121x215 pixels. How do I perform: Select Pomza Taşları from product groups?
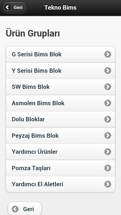[60, 168]
